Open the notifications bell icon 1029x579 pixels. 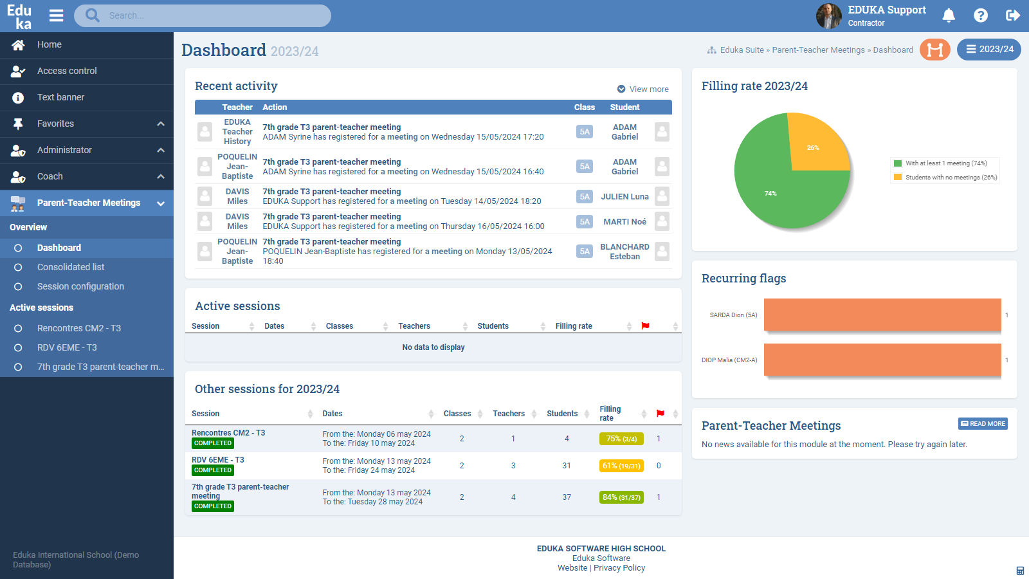[x=949, y=15]
